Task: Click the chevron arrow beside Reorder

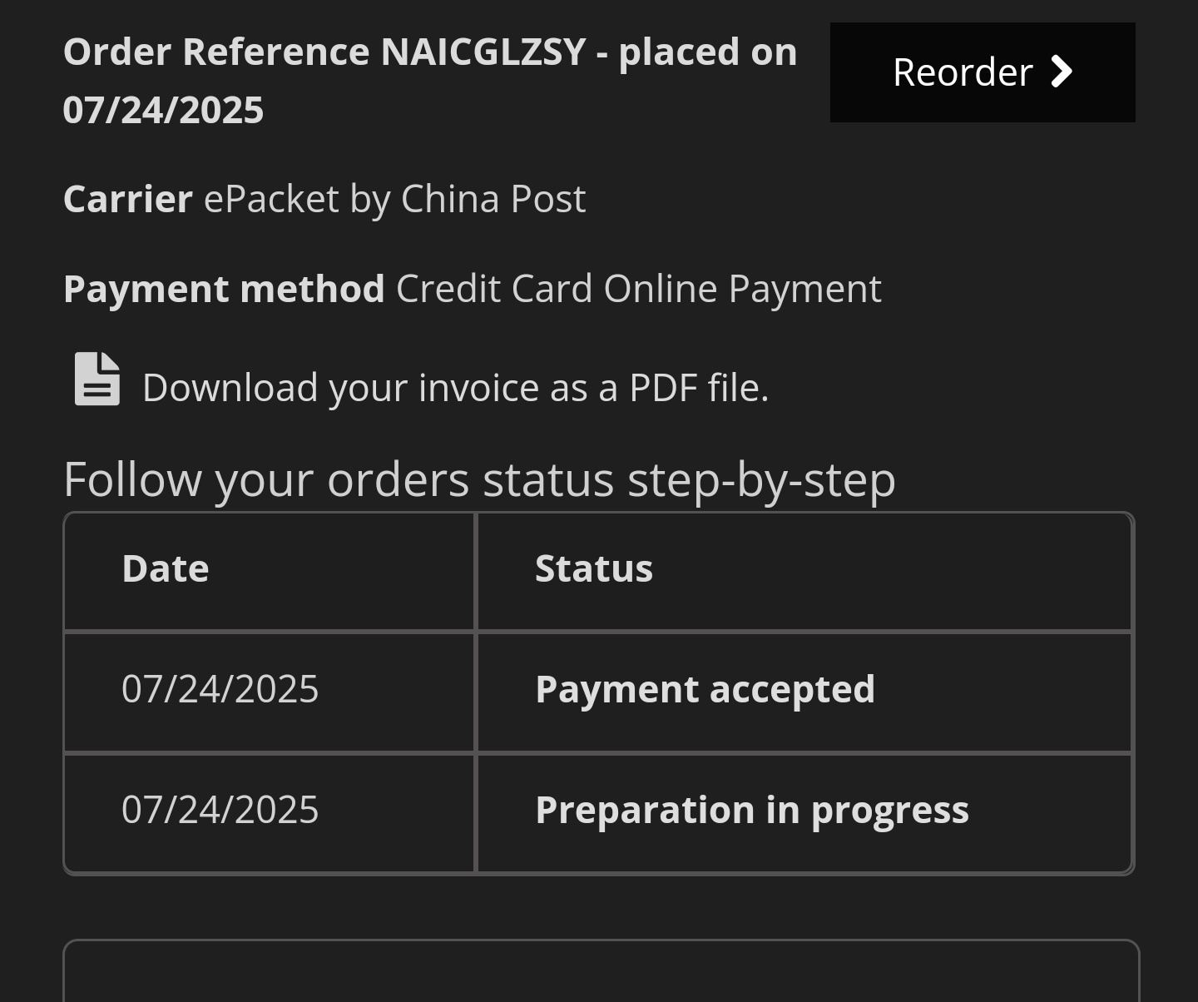Action: click(x=1062, y=72)
